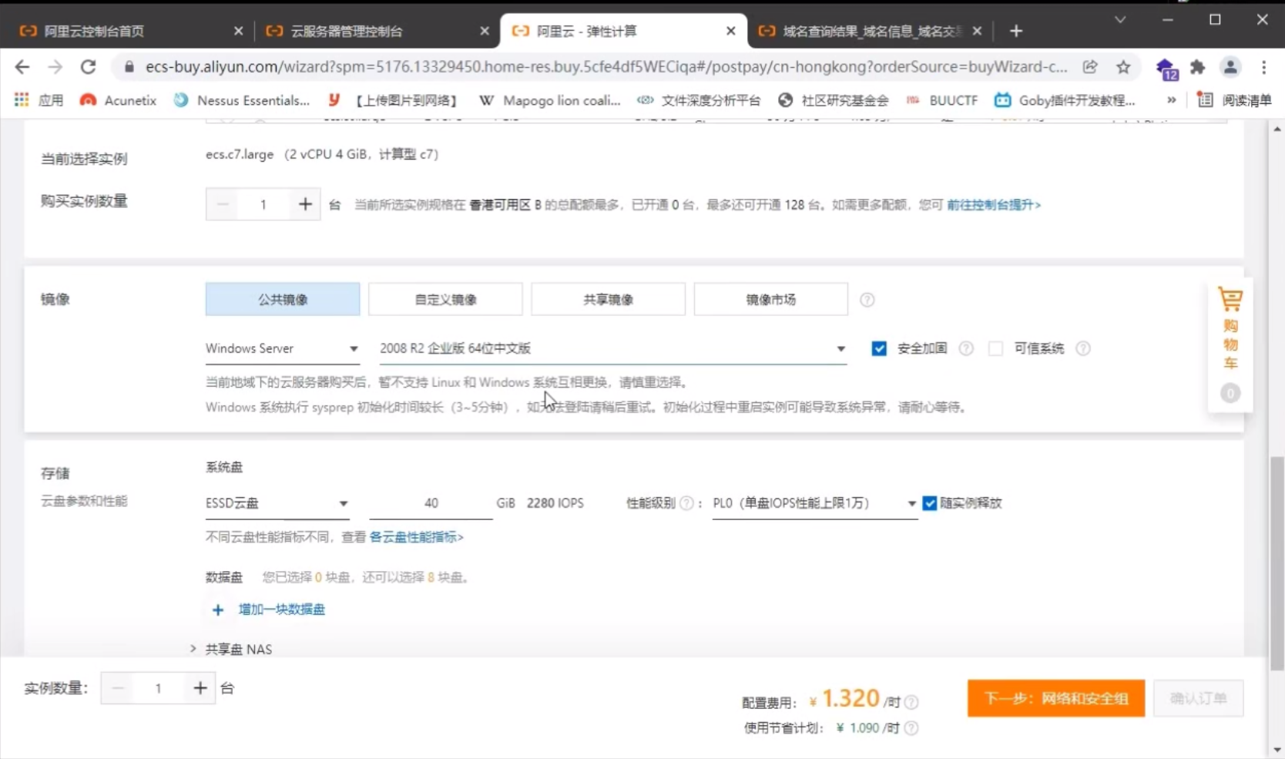The width and height of the screenshot is (1285, 759).
Task: Click the help icon beside 安全加固
Action: point(966,348)
